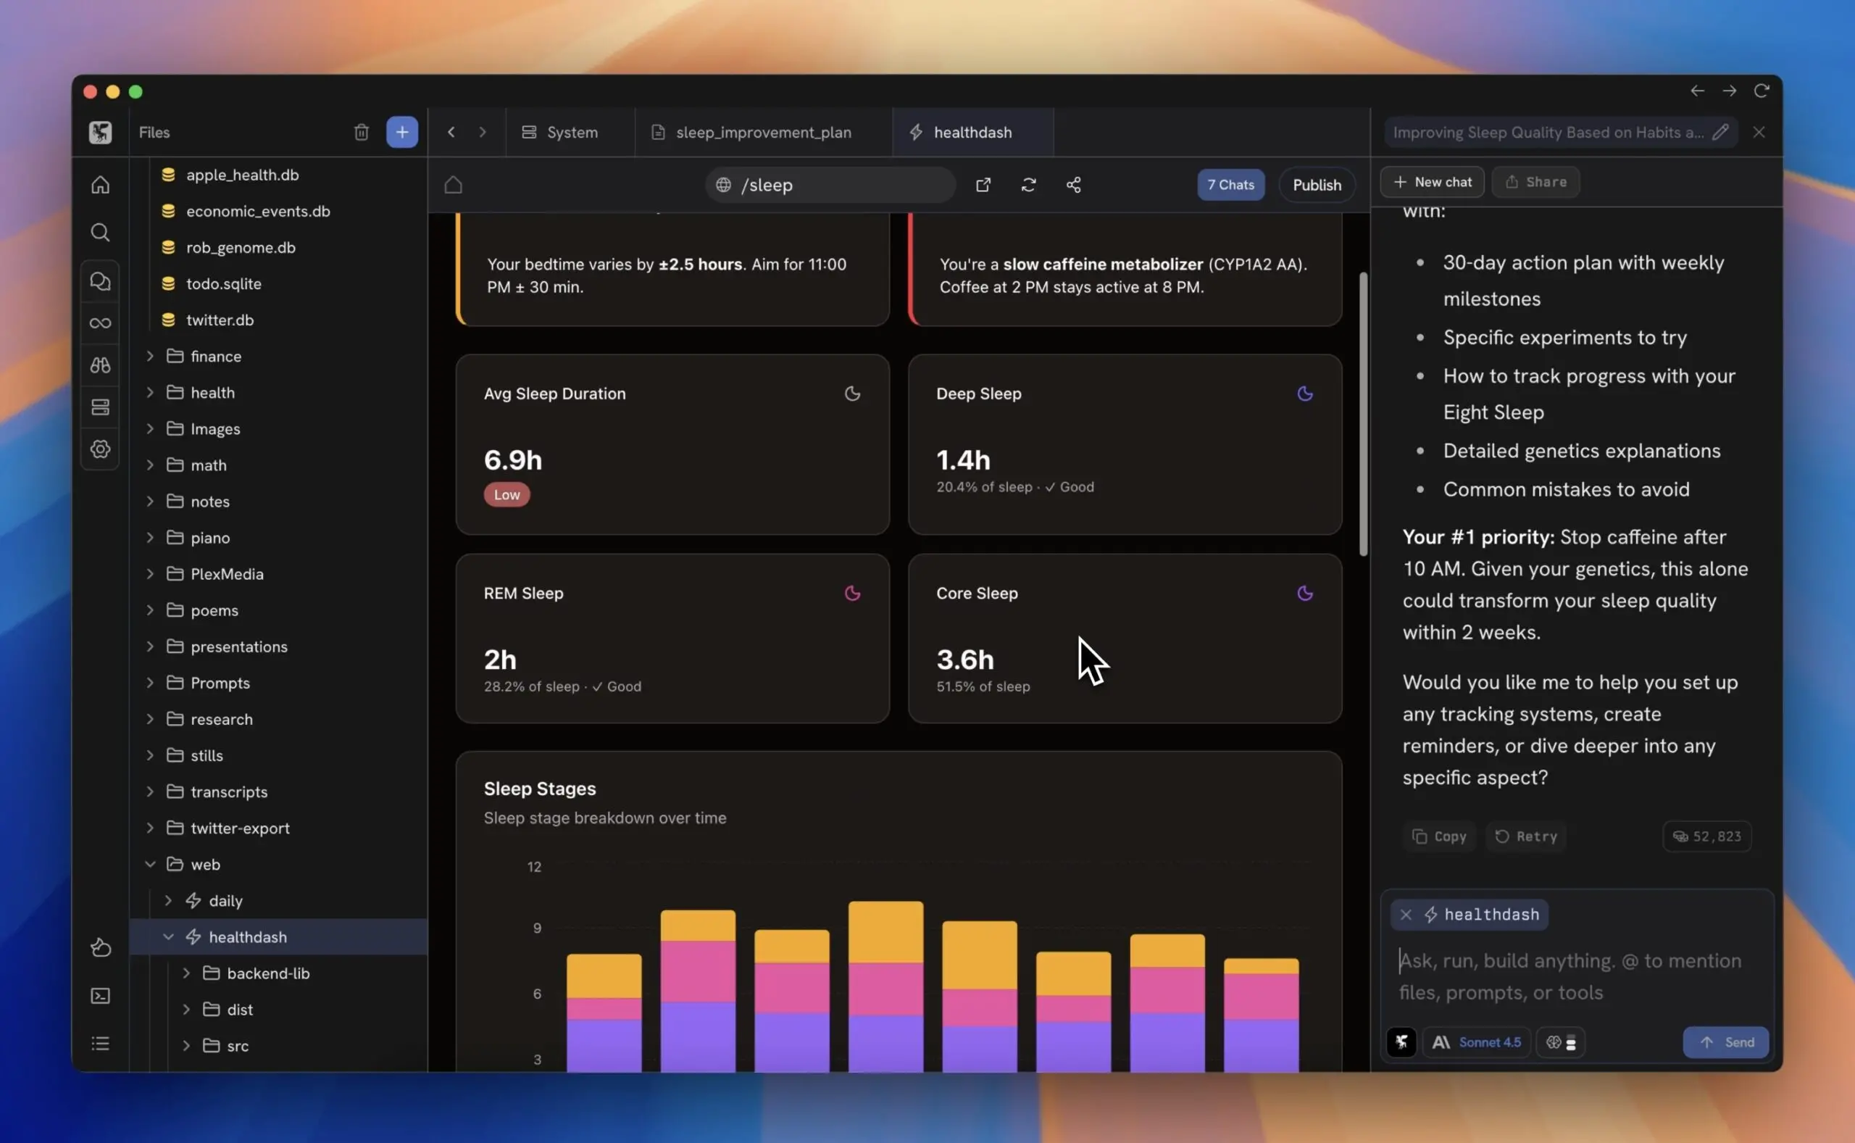Click the 7 Chats button

click(1230, 186)
